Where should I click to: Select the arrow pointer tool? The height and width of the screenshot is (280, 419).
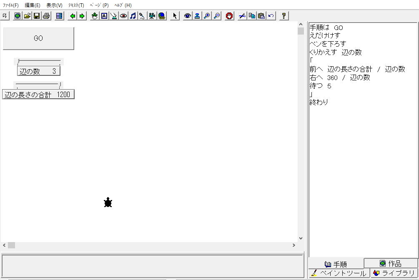coord(175,16)
